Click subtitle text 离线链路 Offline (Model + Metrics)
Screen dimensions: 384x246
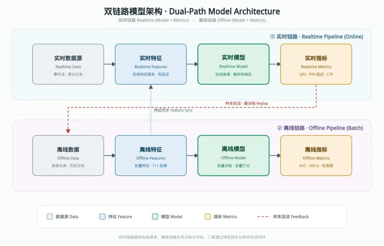(x=232, y=20)
